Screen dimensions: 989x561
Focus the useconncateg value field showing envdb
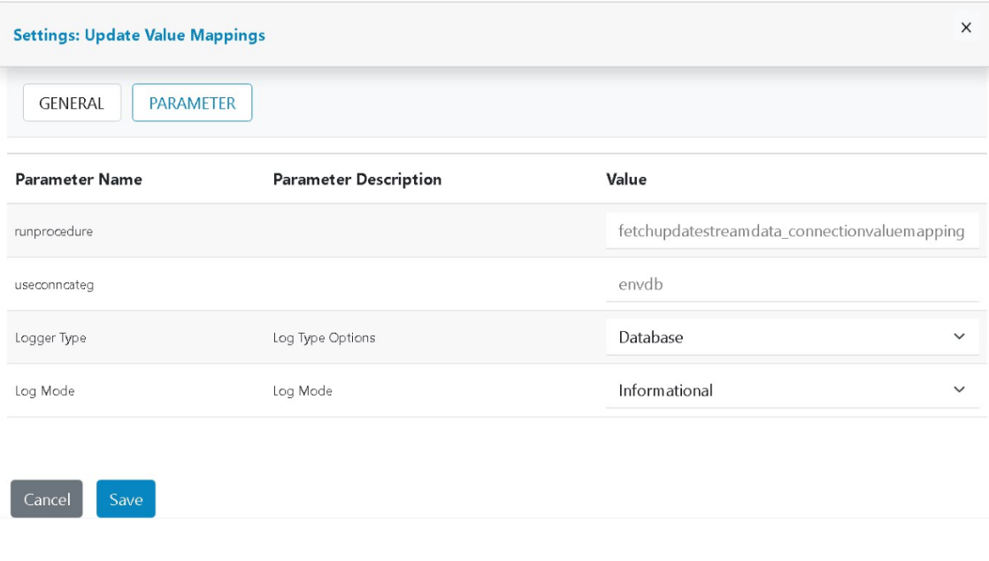[x=792, y=284]
